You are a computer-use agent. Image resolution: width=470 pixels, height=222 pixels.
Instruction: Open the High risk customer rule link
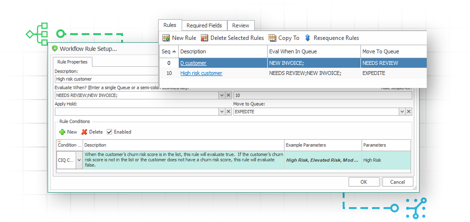201,73
